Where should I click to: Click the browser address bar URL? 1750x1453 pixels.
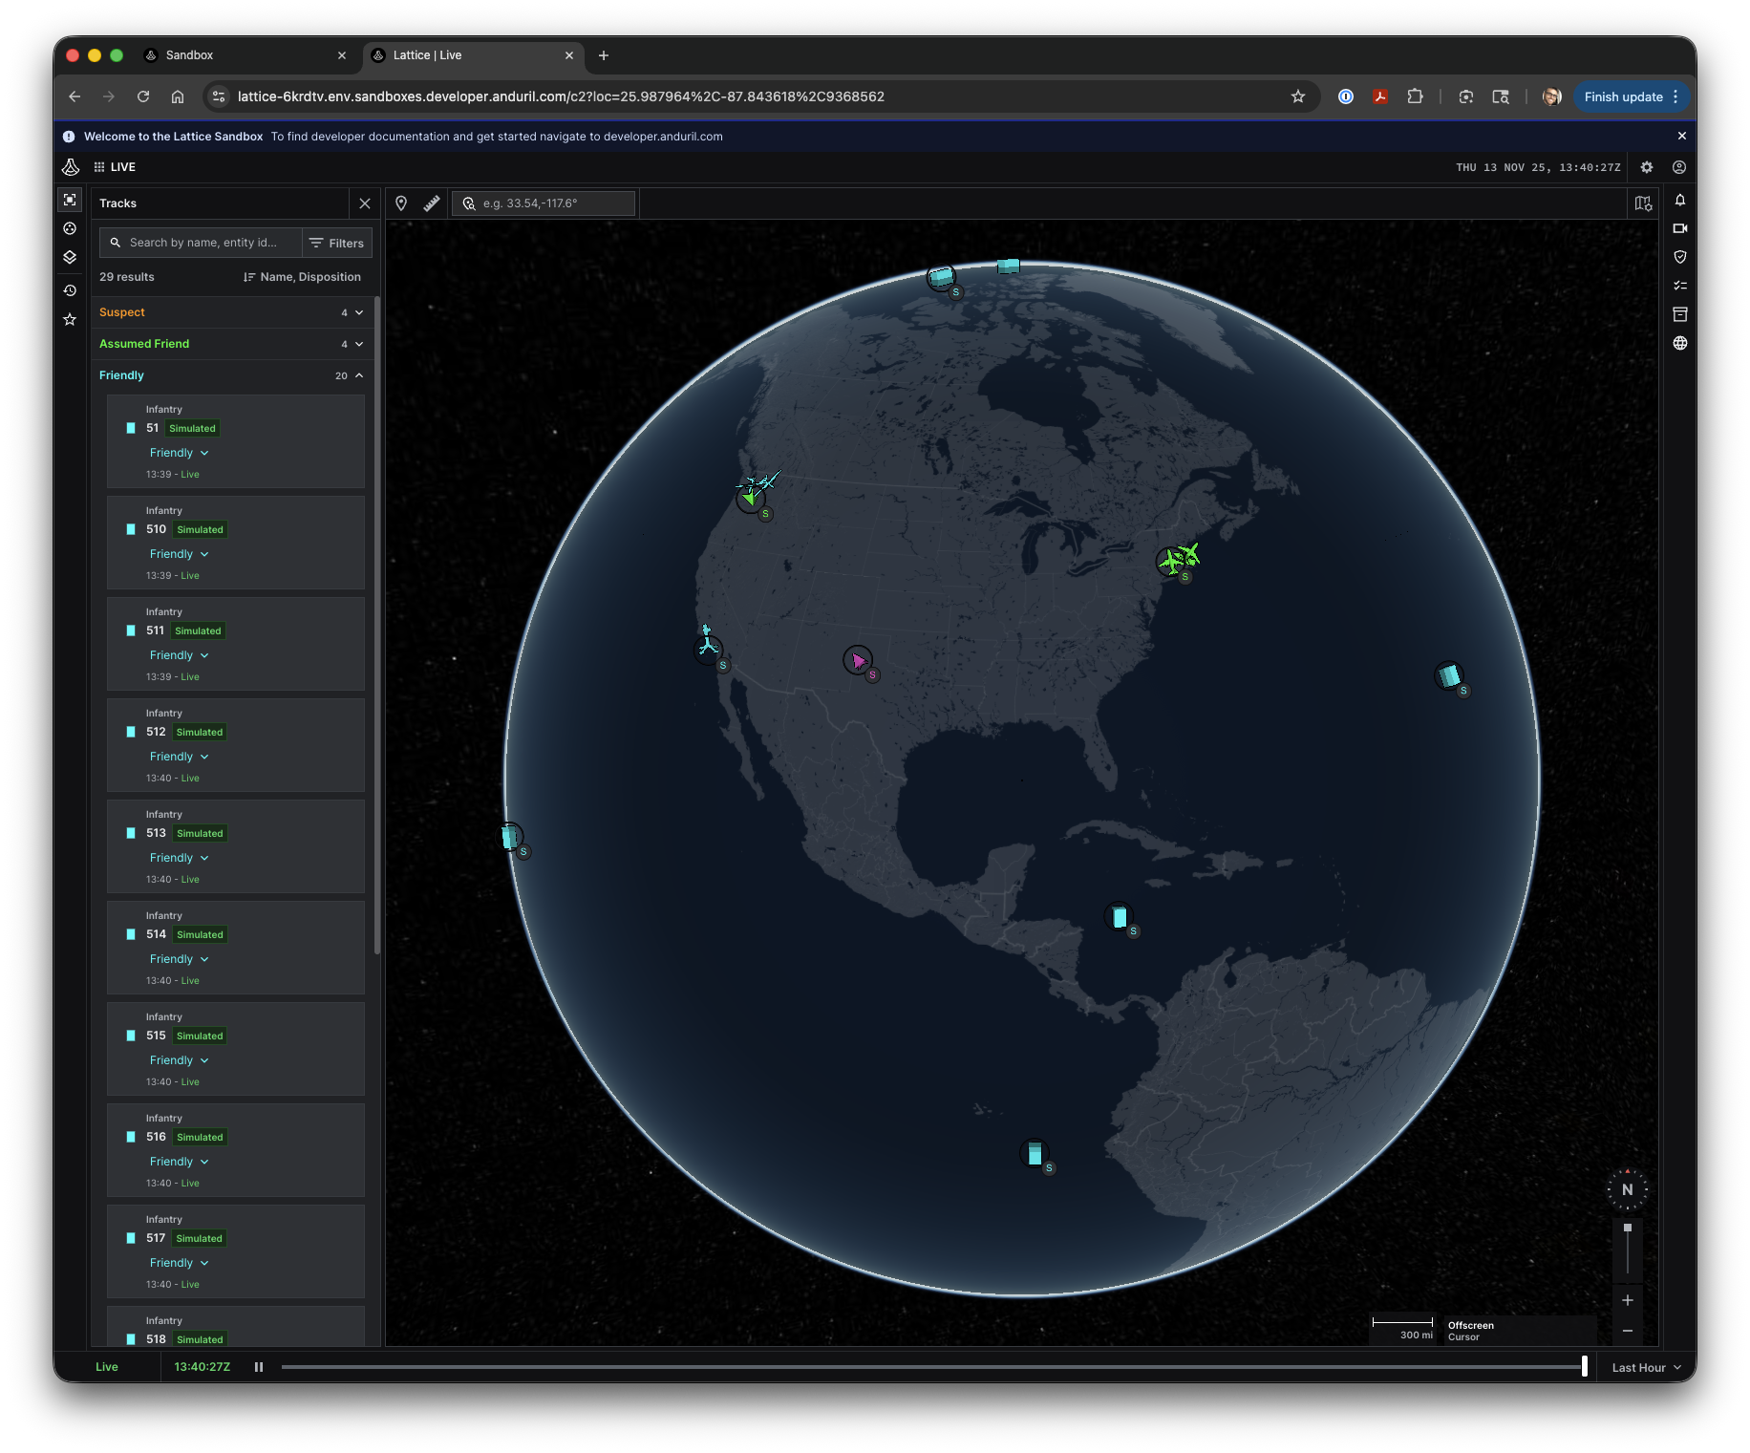pos(561,96)
